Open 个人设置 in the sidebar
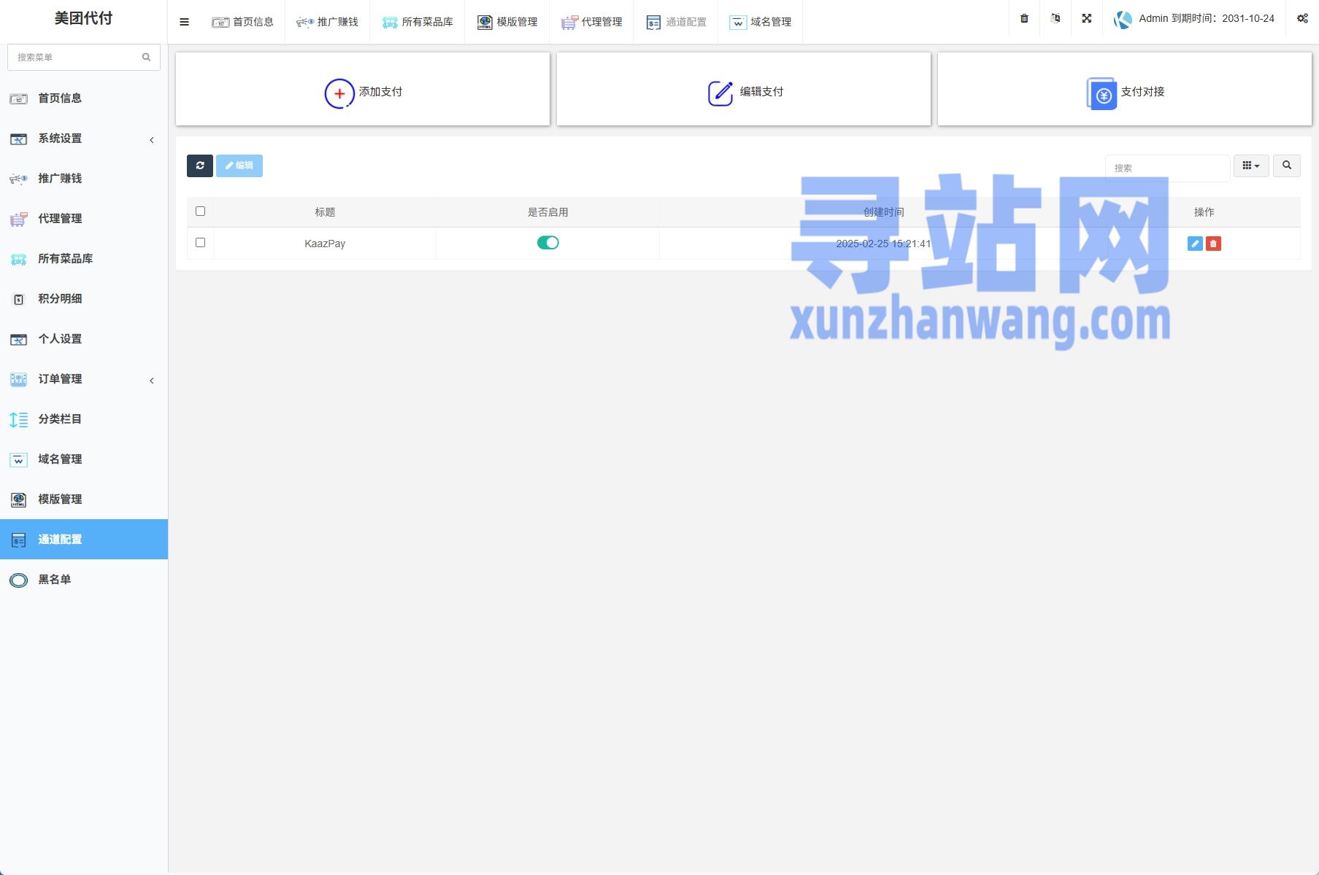 click(x=84, y=339)
